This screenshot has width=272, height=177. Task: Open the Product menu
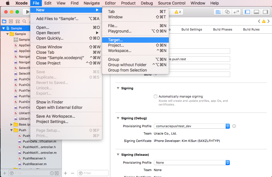coord(128,3)
